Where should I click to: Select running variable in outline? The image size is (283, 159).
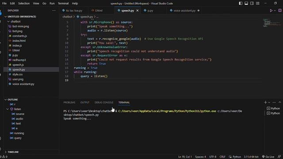tap(19, 133)
